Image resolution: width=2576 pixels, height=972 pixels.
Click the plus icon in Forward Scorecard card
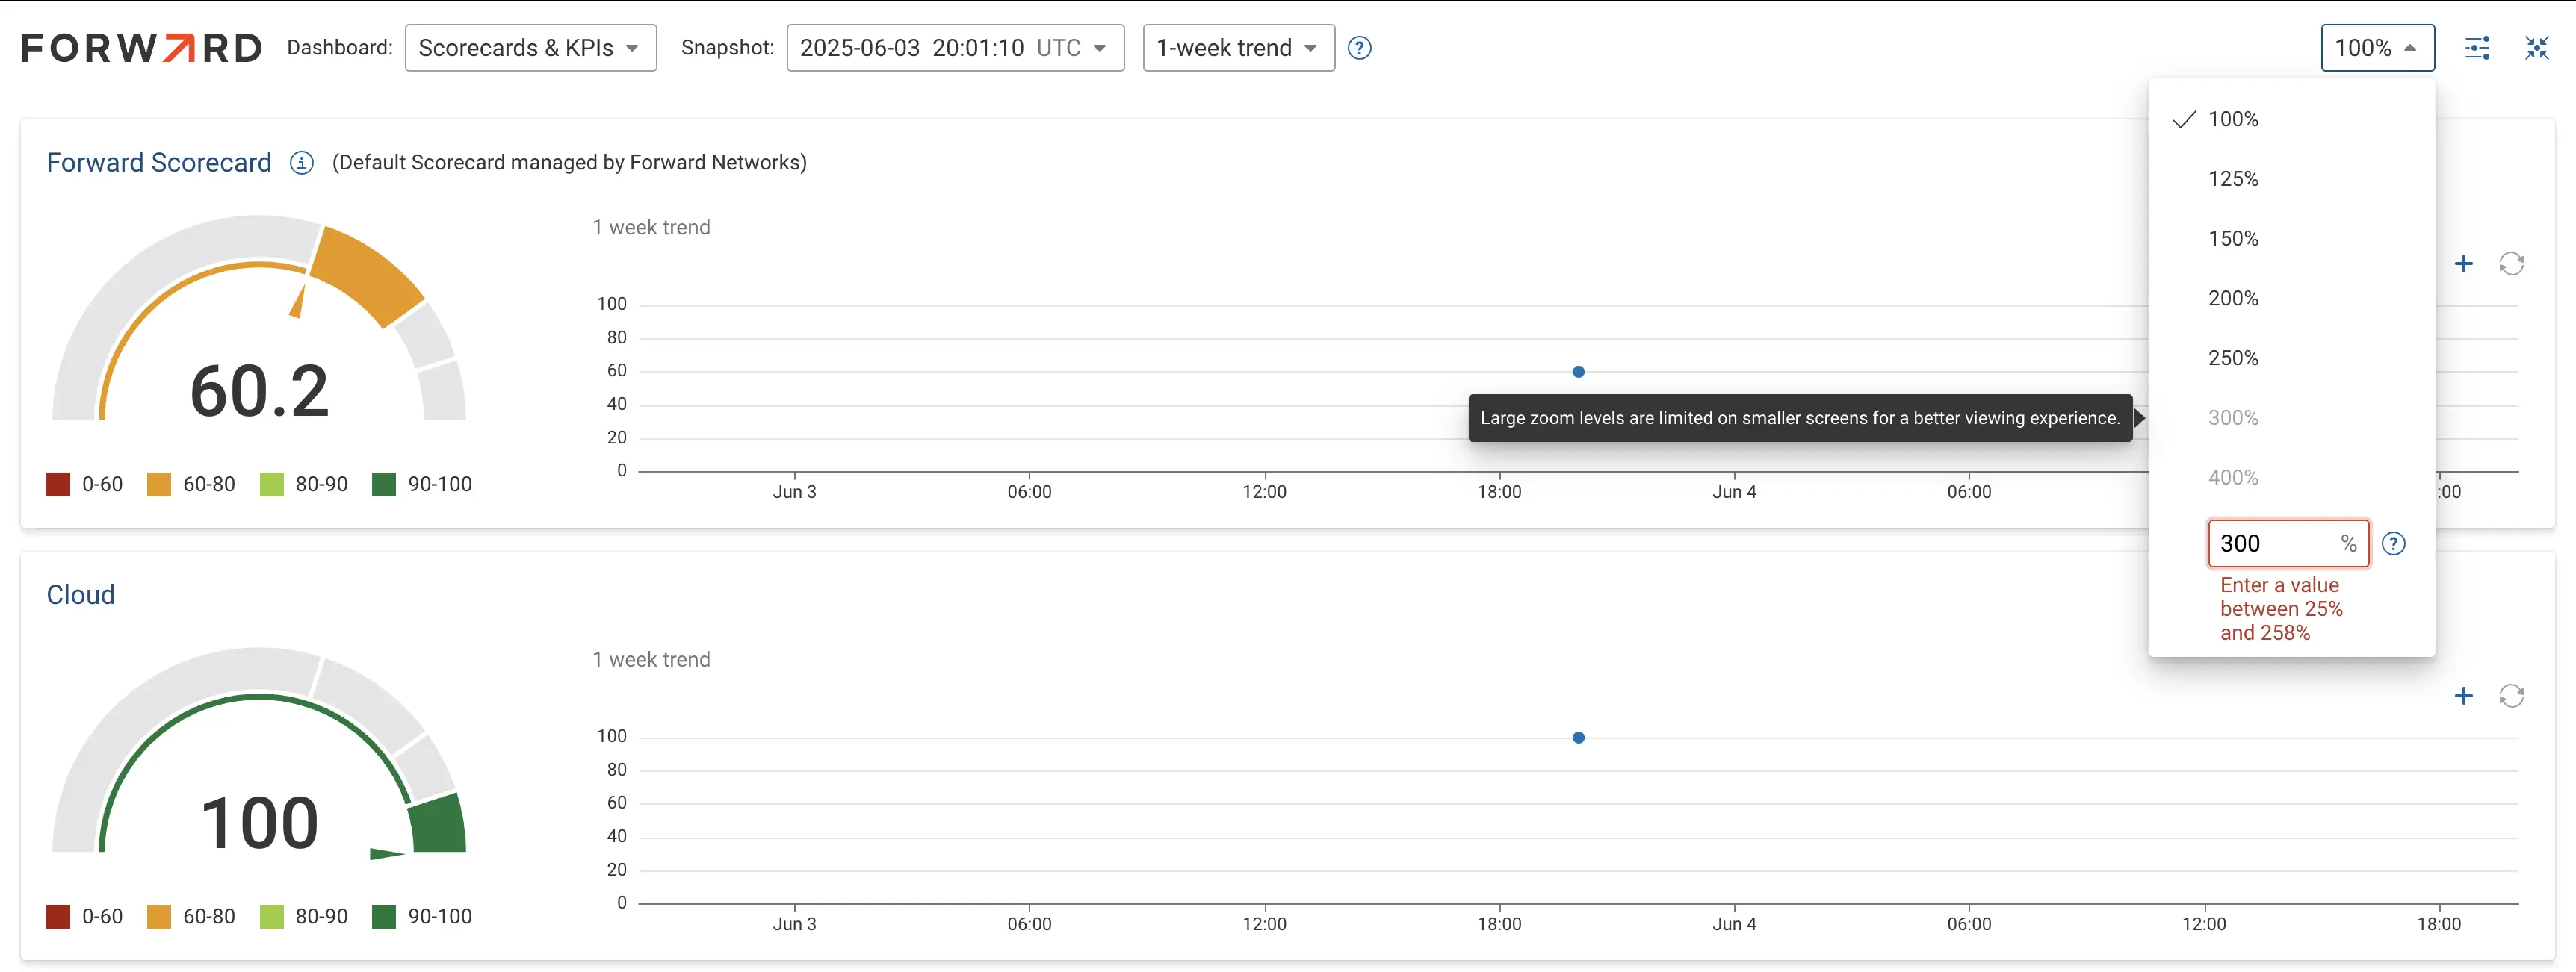coord(2463,264)
